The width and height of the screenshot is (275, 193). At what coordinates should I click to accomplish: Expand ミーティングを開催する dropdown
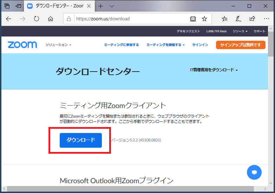click(165, 45)
